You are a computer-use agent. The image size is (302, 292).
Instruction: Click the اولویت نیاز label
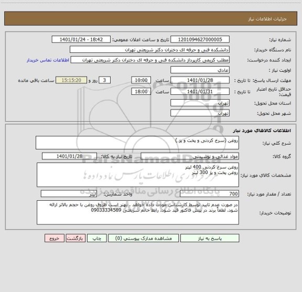tap(280, 70)
